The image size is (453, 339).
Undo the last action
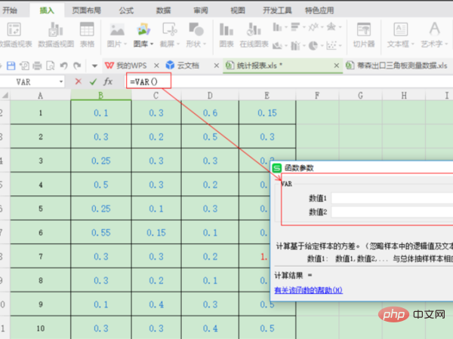click(x=63, y=66)
